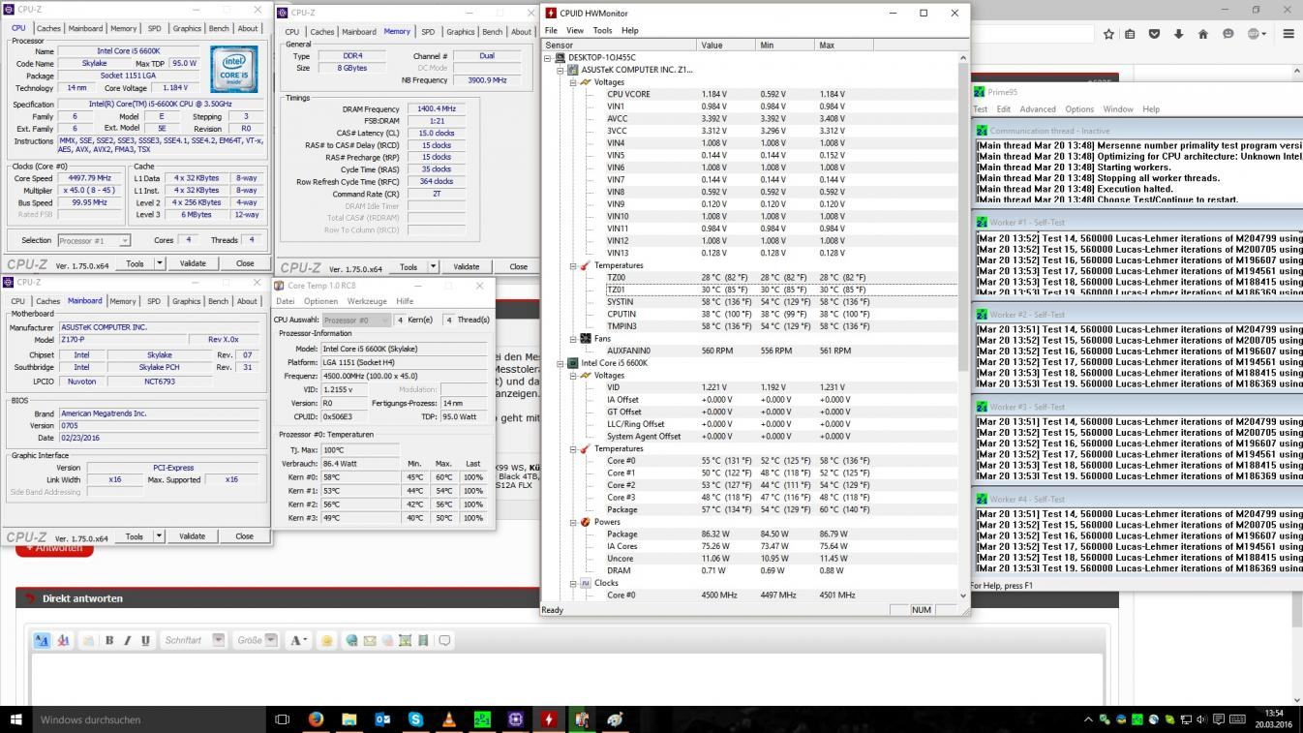Collapse ASUSTeK Temperatures group with TZ00
The height and width of the screenshot is (733, 1303).
point(573,265)
